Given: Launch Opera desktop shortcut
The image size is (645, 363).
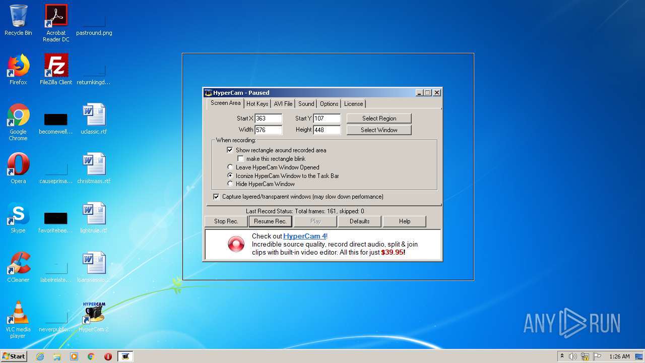Looking at the screenshot, I should (x=18, y=168).
